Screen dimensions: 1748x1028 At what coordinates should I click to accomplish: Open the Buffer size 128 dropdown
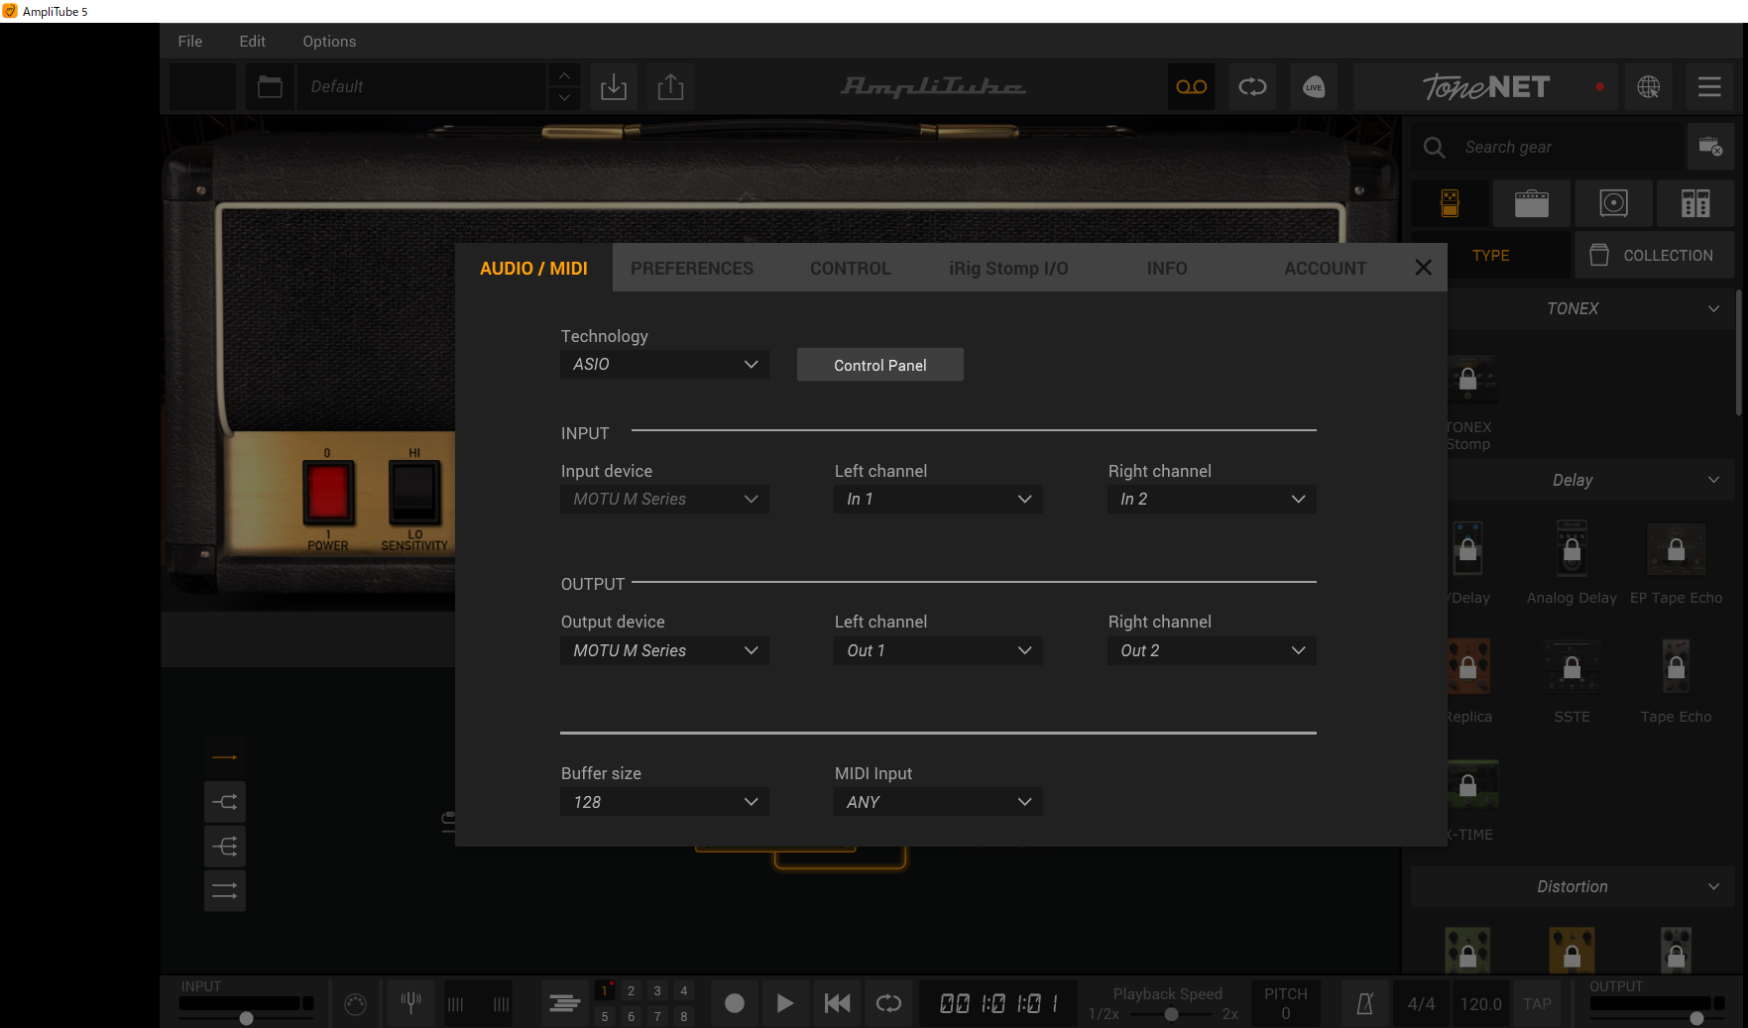point(664,802)
